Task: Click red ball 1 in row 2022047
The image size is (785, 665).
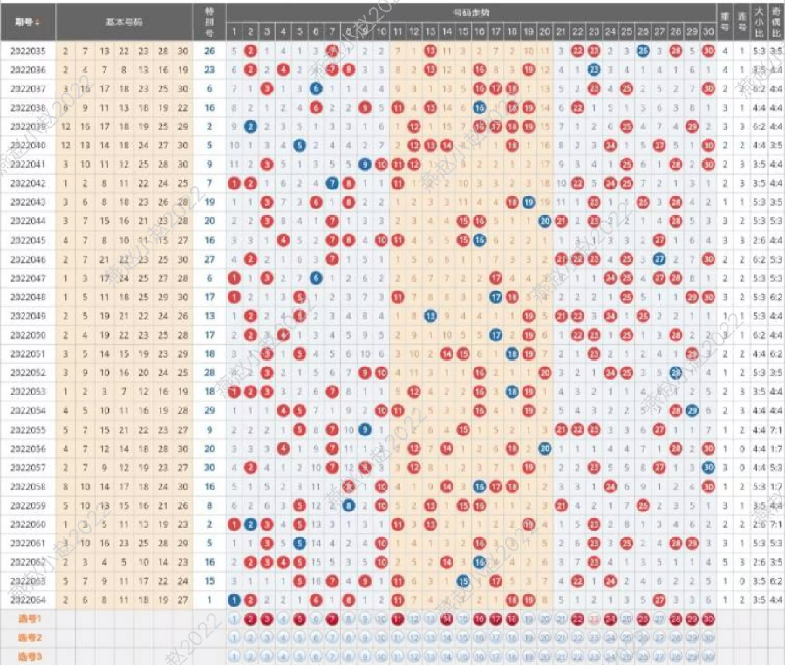Action: pyautogui.click(x=234, y=278)
